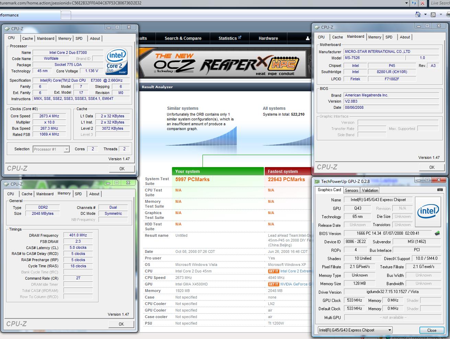Click the Southbridge value 82801JR (ICH10R)
Screen dimensions: 450x339
pos(392,72)
